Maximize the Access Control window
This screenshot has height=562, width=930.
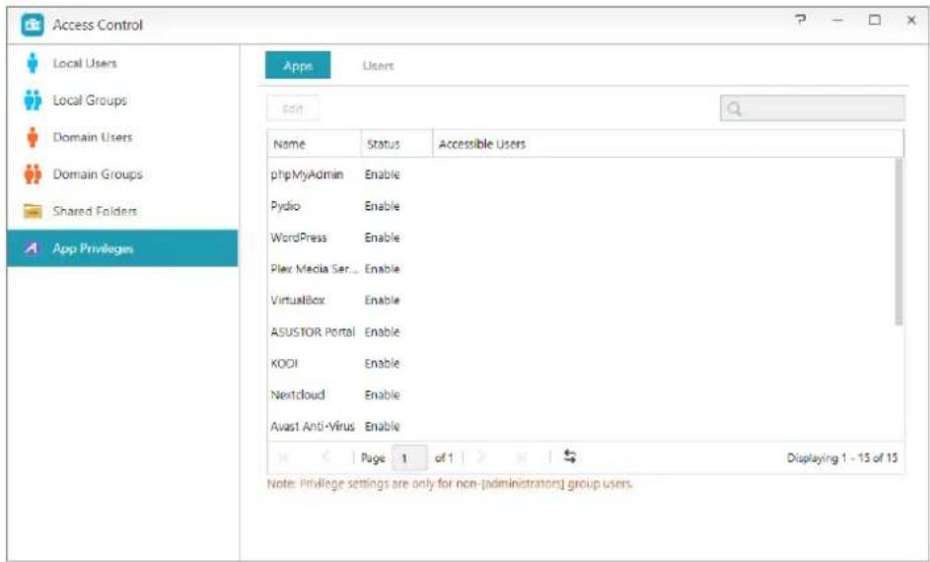click(x=874, y=21)
